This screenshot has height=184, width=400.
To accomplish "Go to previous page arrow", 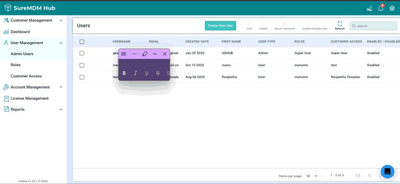I will pyautogui.click(x=370, y=175).
